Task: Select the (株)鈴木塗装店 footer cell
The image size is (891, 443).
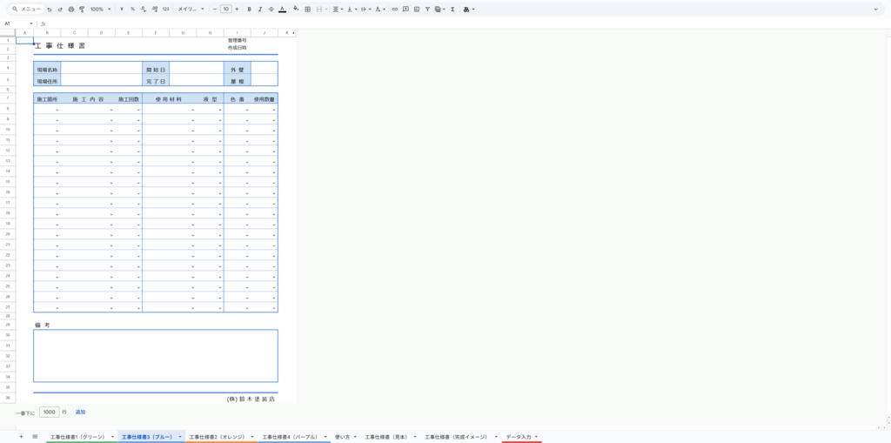Action: pos(251,399)
